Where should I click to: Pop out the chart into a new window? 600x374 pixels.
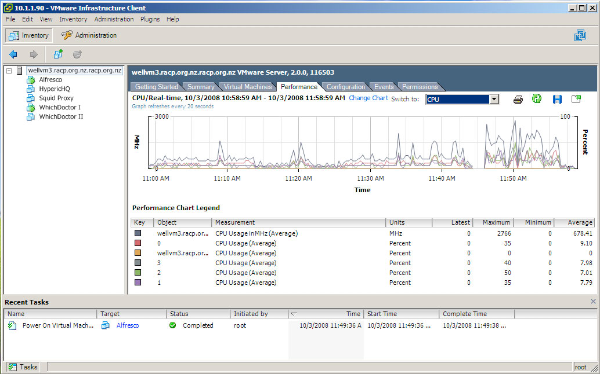576,99
